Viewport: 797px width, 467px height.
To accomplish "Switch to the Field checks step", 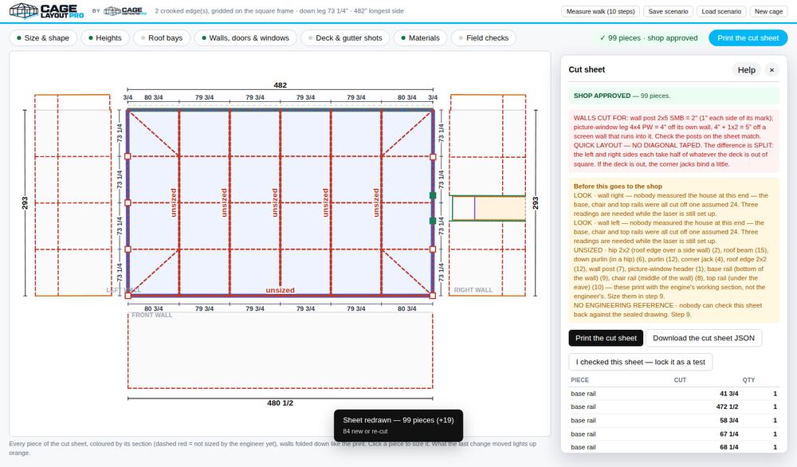I will coord(483,37).
